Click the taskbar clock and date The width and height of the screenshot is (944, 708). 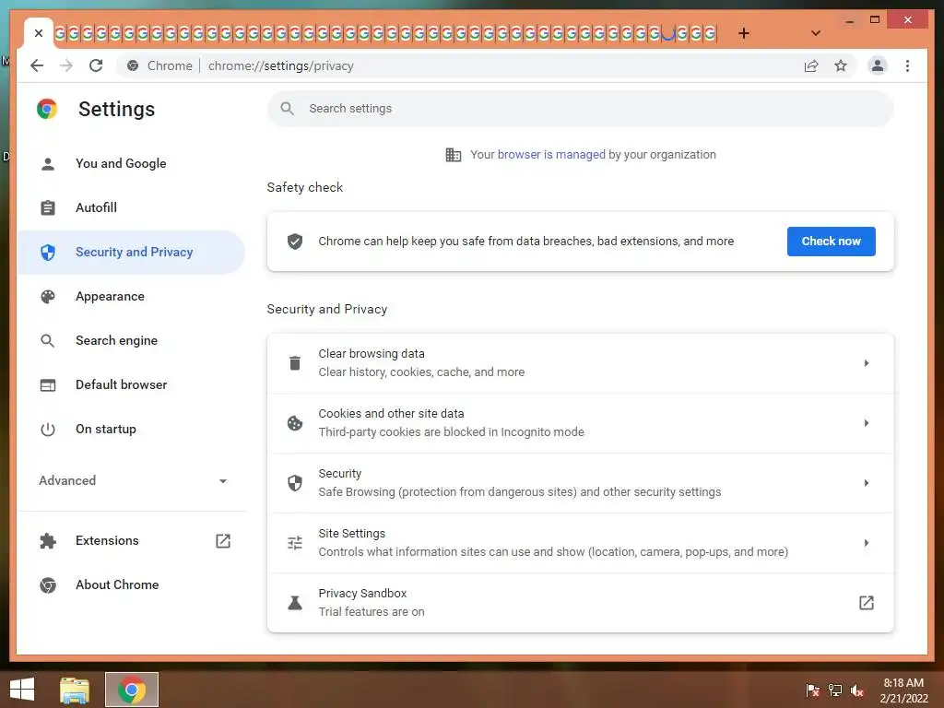903,690
